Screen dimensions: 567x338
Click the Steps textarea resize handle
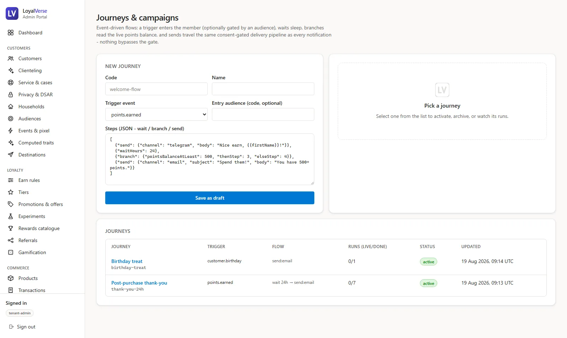click(312, 183)
